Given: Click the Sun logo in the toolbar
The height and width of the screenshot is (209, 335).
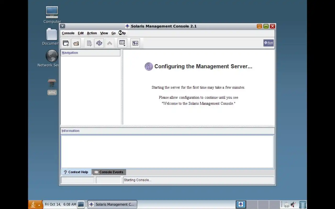Looking at the screenshot, I should click(269, 43).
